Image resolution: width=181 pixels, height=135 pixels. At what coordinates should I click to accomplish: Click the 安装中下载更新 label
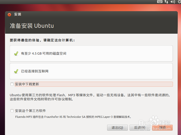click(x=27, y=84)
